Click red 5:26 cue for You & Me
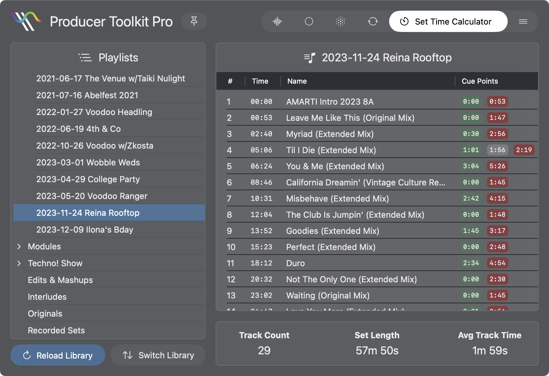 [497, 166]
